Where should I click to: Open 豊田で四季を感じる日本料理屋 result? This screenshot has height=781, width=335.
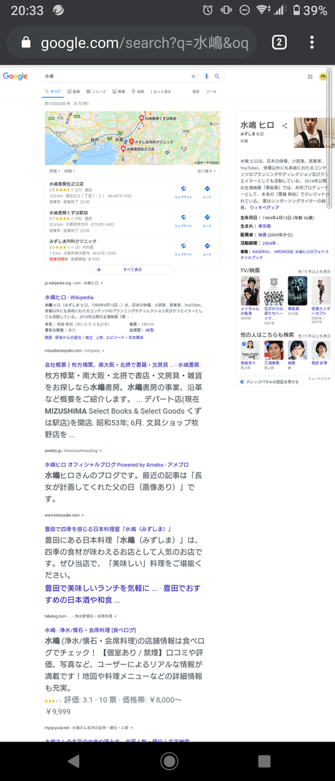108,529
